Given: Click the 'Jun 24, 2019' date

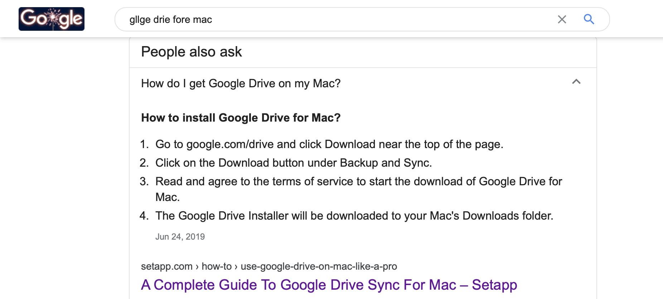Looking at the screenshot, I should tap(180, 237).
